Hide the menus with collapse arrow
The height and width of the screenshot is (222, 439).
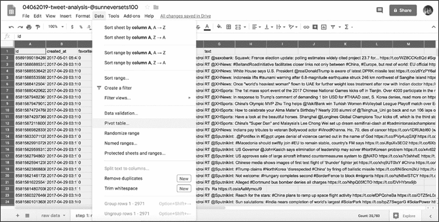click(432, 27)
